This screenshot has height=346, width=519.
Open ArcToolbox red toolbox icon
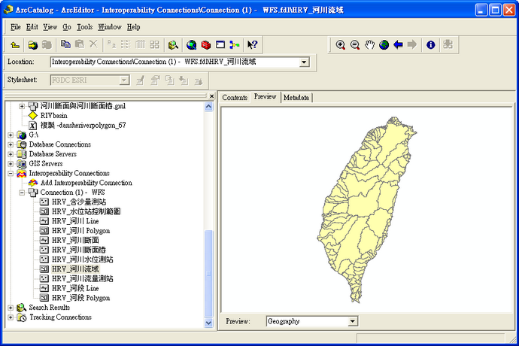(205, 45)
